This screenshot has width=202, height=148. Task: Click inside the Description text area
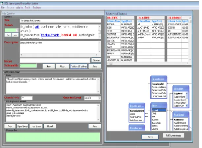pyautogui.click(x=59, y=47)
